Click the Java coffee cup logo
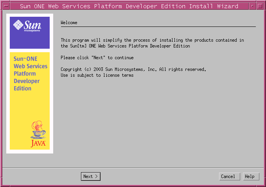266x187 pixels. click(x=38, y=134)
